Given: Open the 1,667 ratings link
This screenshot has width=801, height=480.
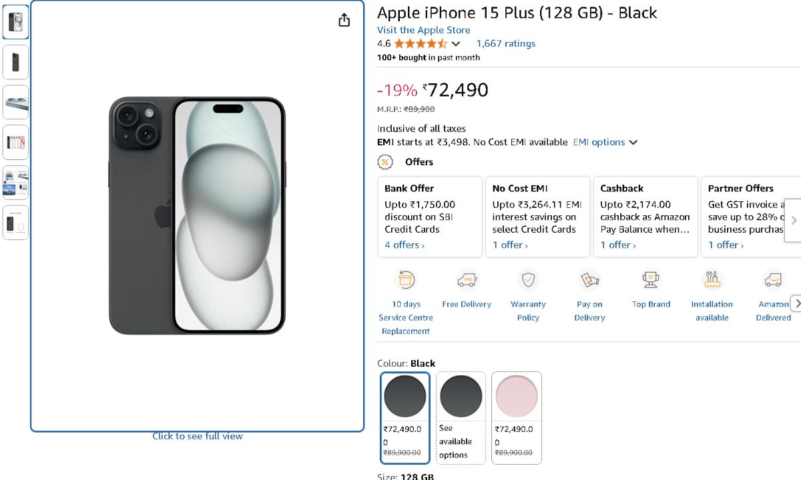Looking at the screenshot, I should click(505, 43).
